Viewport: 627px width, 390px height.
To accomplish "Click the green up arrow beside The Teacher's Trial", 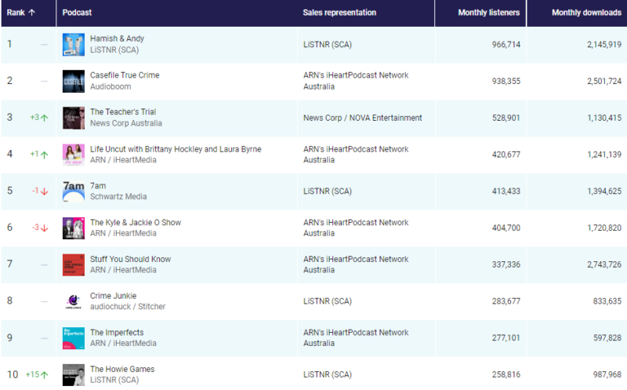I will click(45, 118).
